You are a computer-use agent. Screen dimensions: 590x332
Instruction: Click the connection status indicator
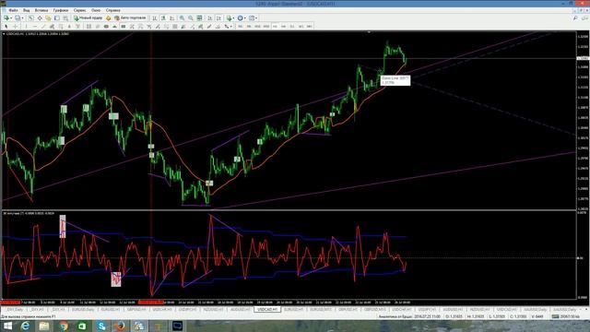click(x=565, y=316)
